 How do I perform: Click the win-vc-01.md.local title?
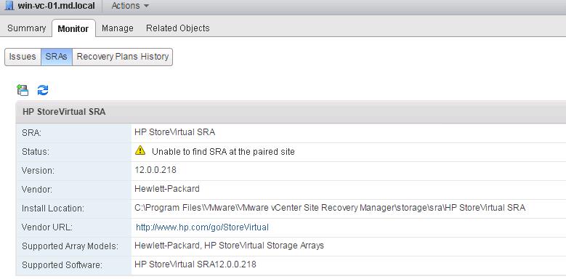57,6
